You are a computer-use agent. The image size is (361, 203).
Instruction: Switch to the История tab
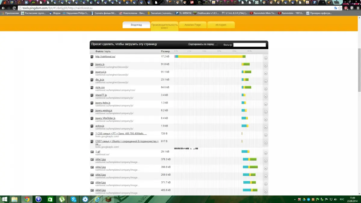[221, 25]
